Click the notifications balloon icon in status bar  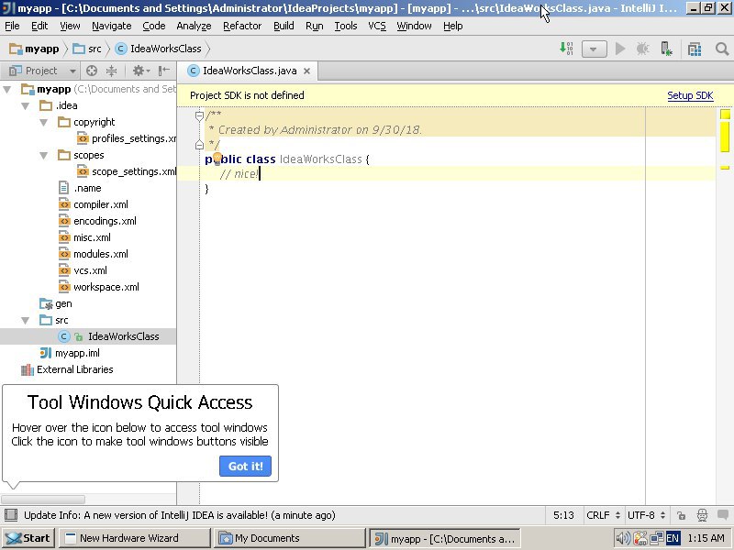(723, 515)
